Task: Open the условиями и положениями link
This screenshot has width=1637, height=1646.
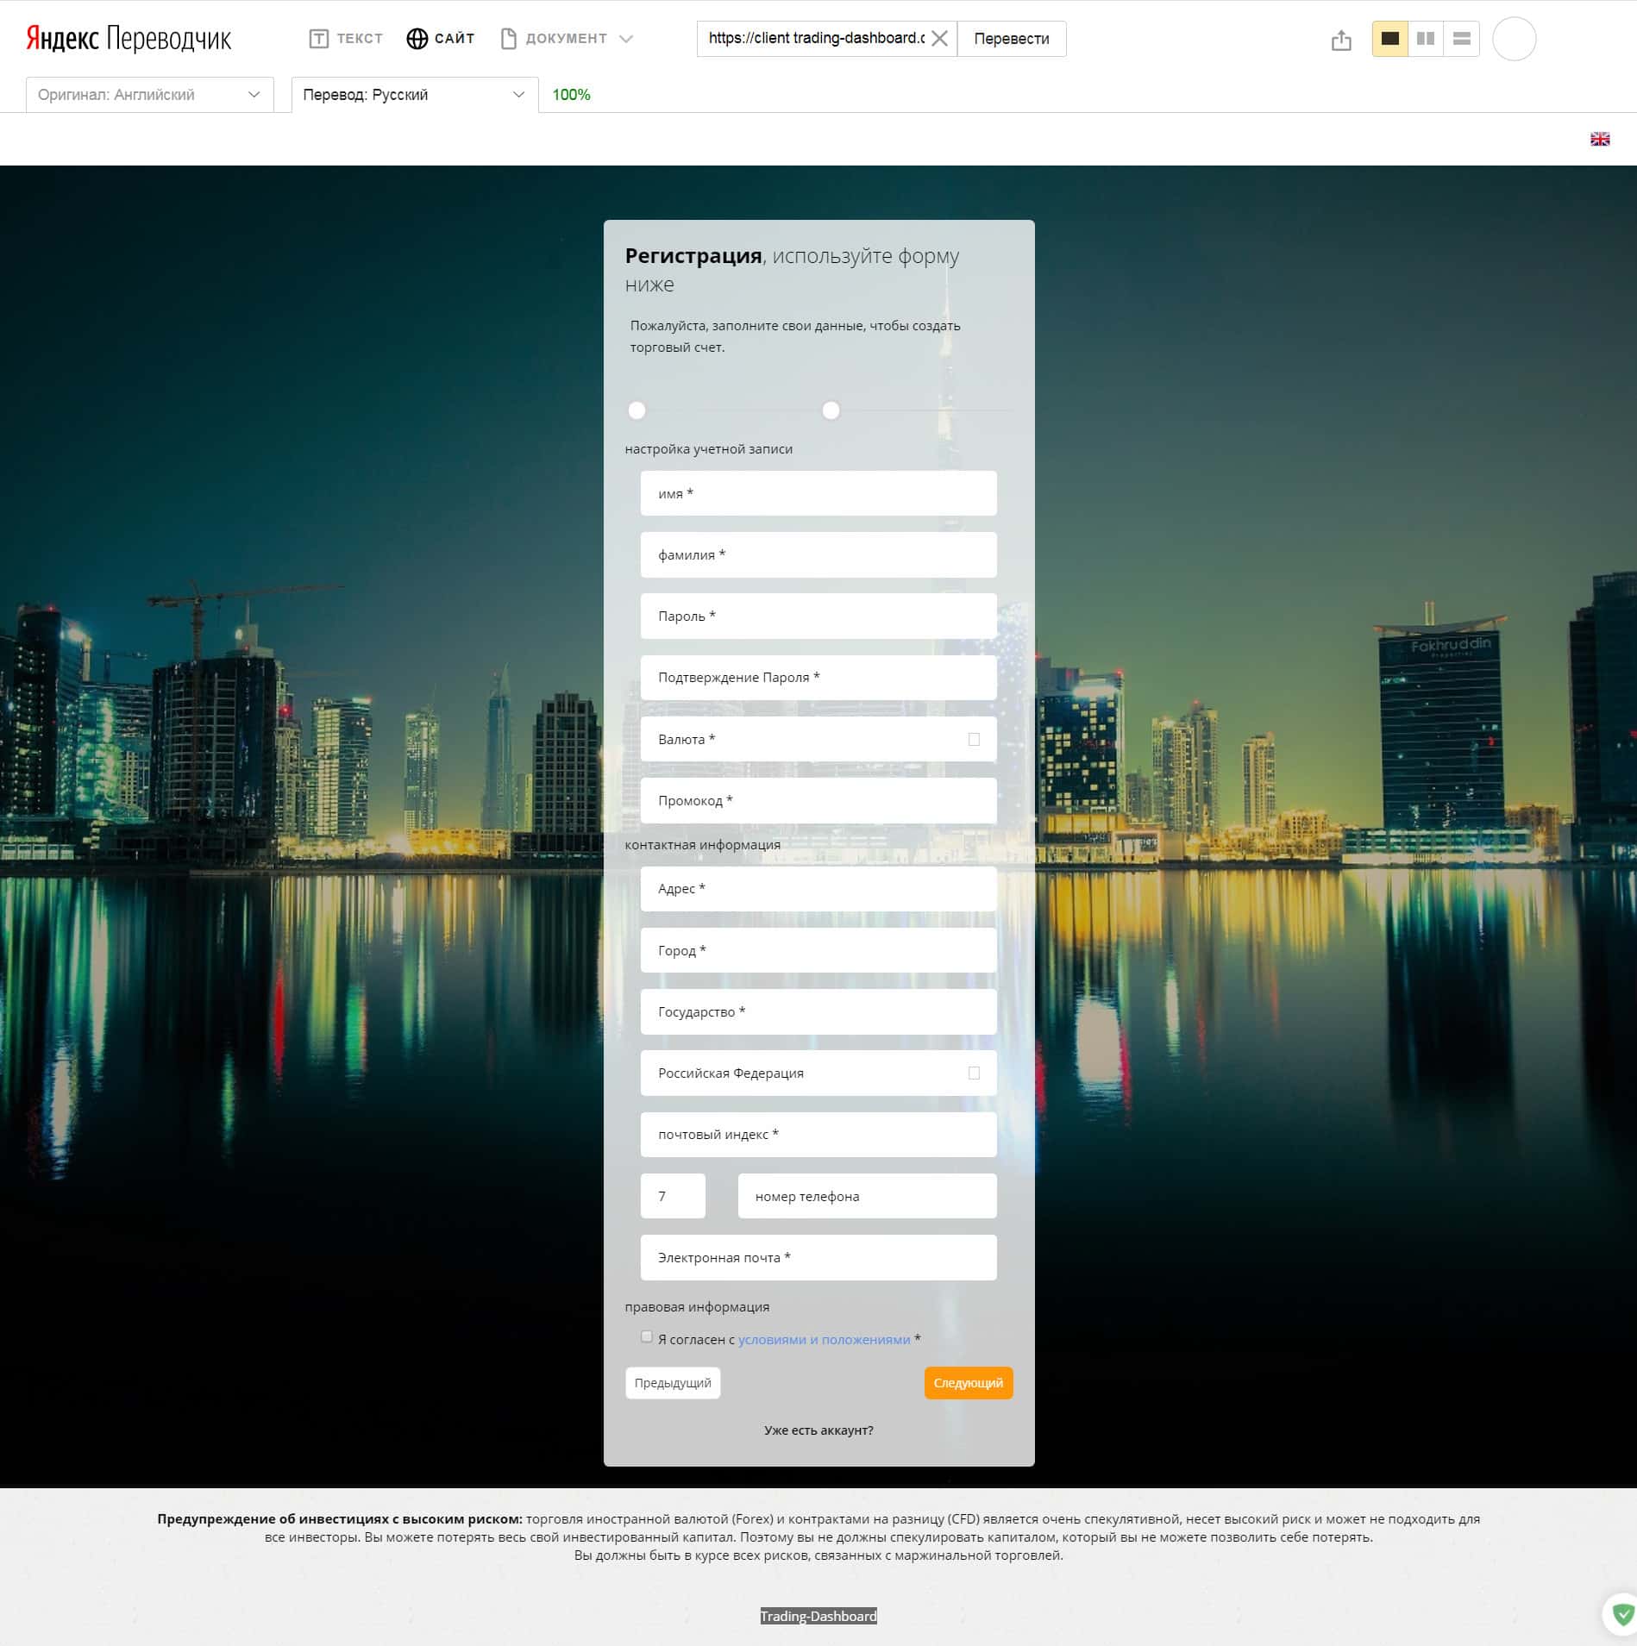Action: [x=824, y=1339]
